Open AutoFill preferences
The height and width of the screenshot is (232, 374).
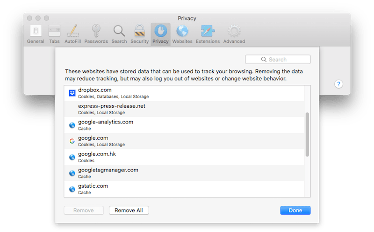pyautogui.click(x=72, y=34)
